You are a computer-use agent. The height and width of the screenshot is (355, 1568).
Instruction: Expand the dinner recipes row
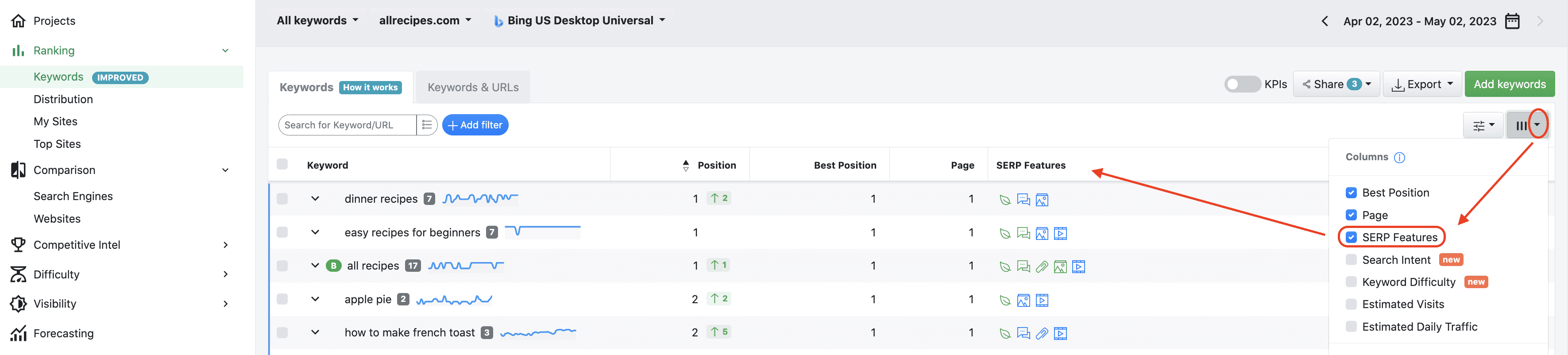click(x=315, y=199)
